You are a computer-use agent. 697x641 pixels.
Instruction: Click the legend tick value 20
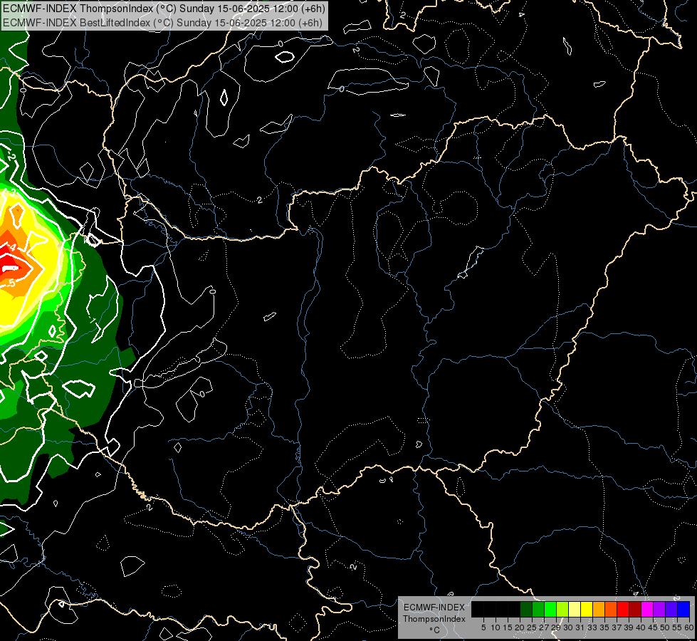(x=520, y=627)
